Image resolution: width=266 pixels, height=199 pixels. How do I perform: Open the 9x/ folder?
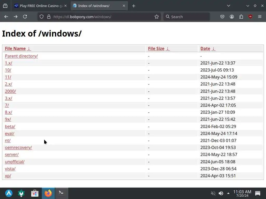pyautogui.click(x=8, y=119)
